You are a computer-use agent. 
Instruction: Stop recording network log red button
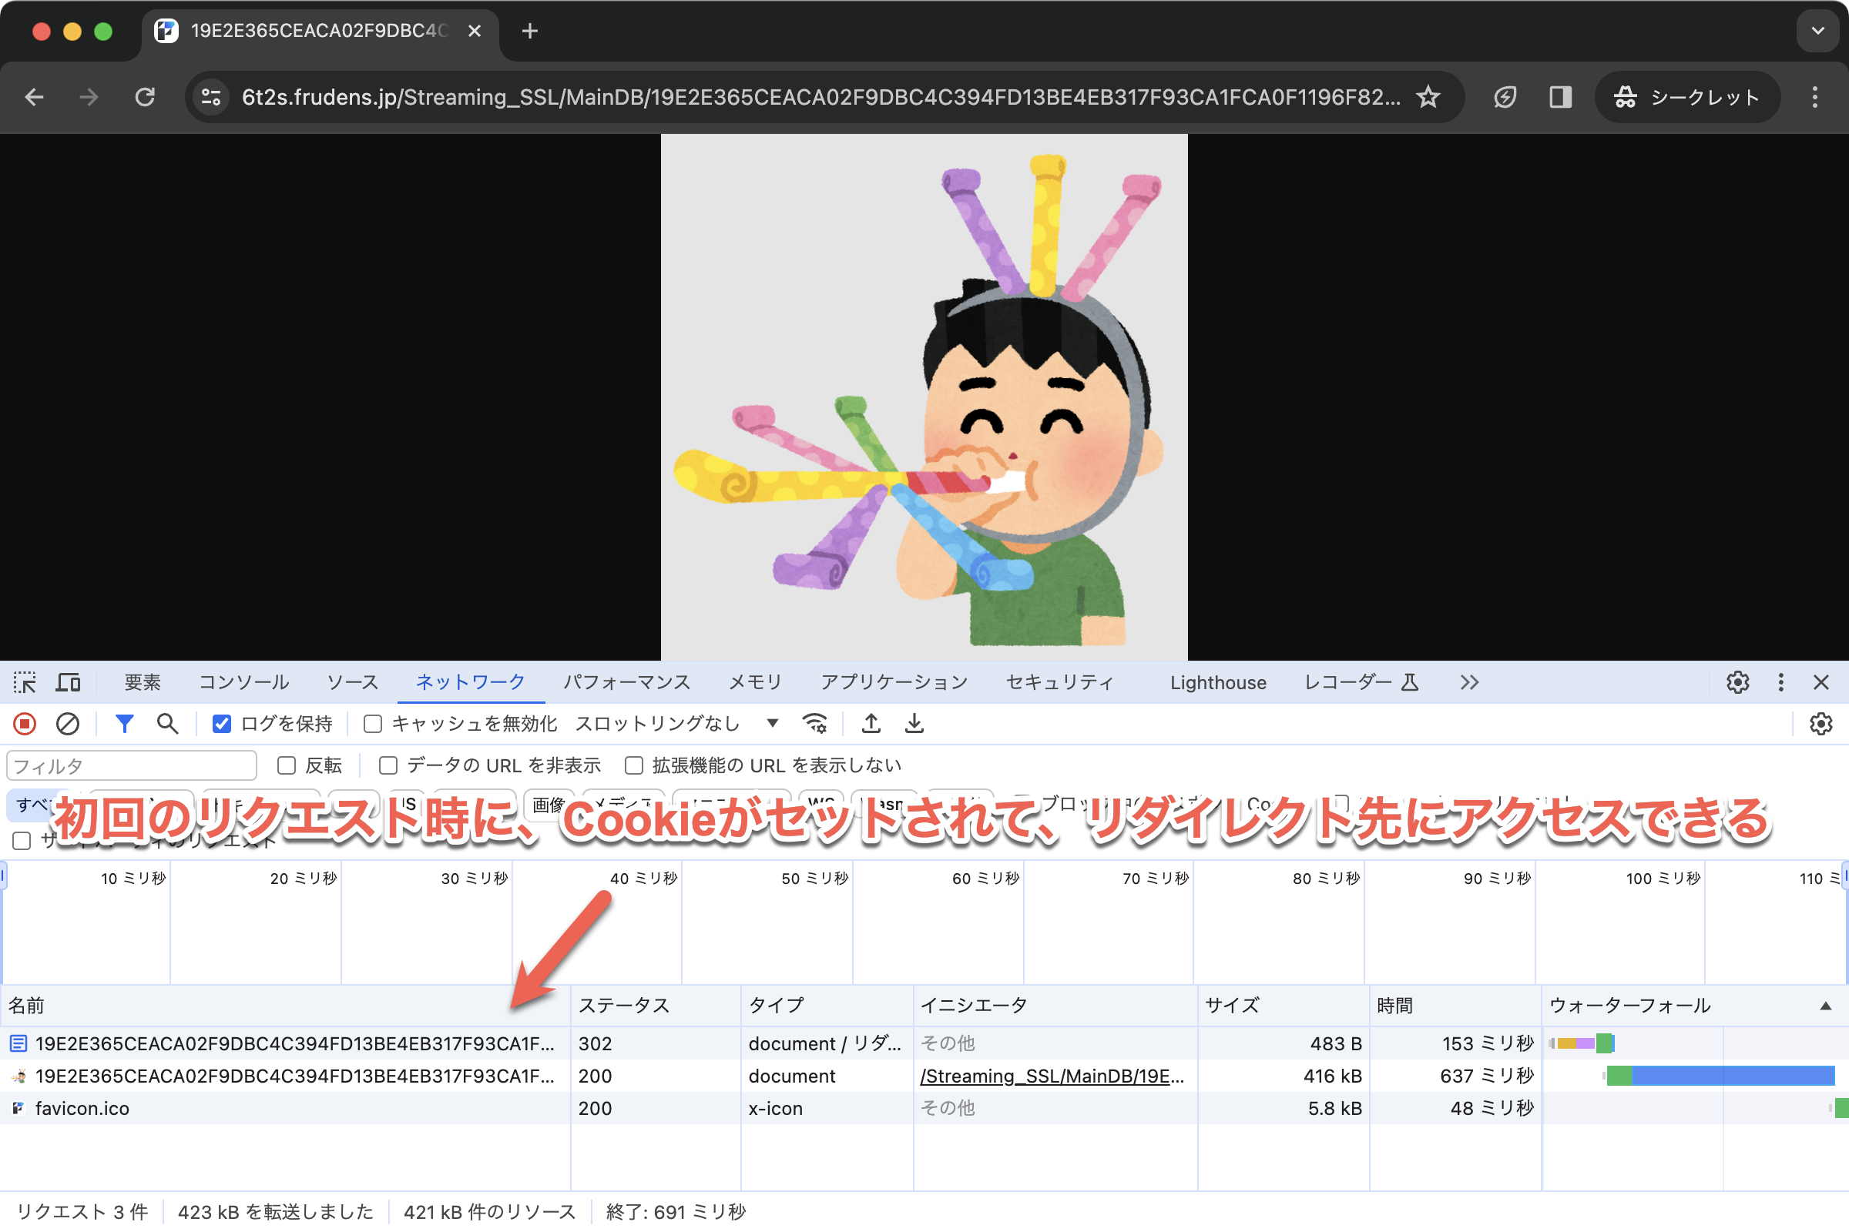pos(25,723)
